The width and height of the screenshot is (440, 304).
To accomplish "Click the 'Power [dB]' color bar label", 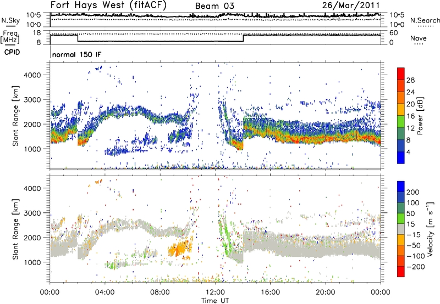I will 420,116.
